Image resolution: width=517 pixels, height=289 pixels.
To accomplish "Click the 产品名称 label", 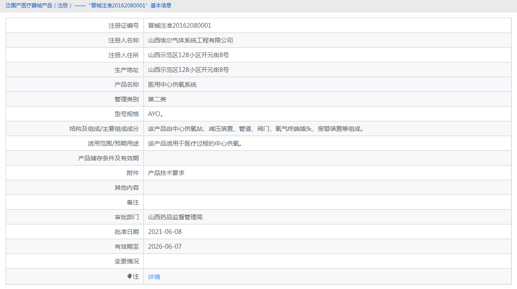I will (x=127, y=84).
